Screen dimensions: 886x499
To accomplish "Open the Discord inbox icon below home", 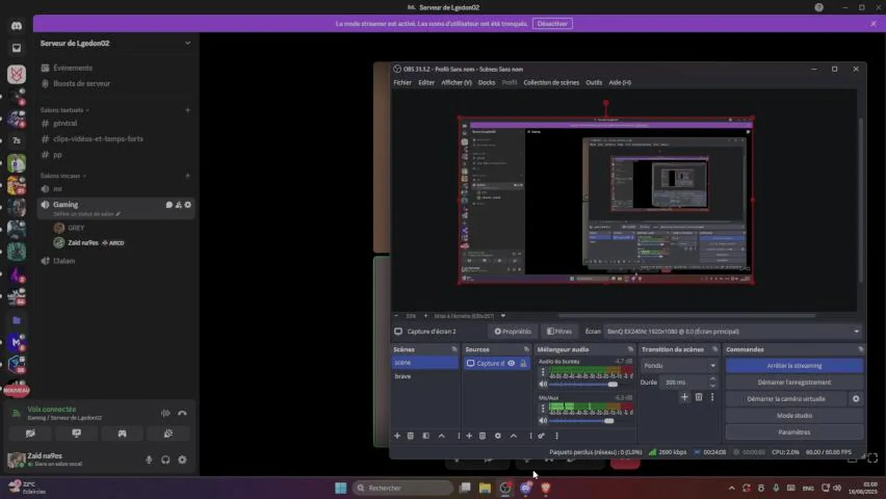I will [17, 49].
